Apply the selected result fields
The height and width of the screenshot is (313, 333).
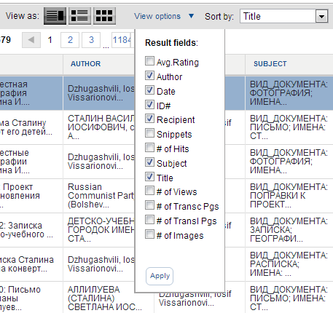(160, 276)
